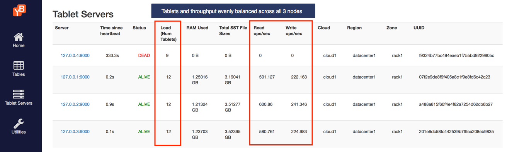
Task: Open the Tables grid icon
Action: pyautogui.click(x=19, y=66)
